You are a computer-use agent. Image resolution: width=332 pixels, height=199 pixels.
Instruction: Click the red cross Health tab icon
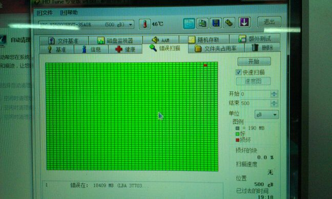pos(118,49)
